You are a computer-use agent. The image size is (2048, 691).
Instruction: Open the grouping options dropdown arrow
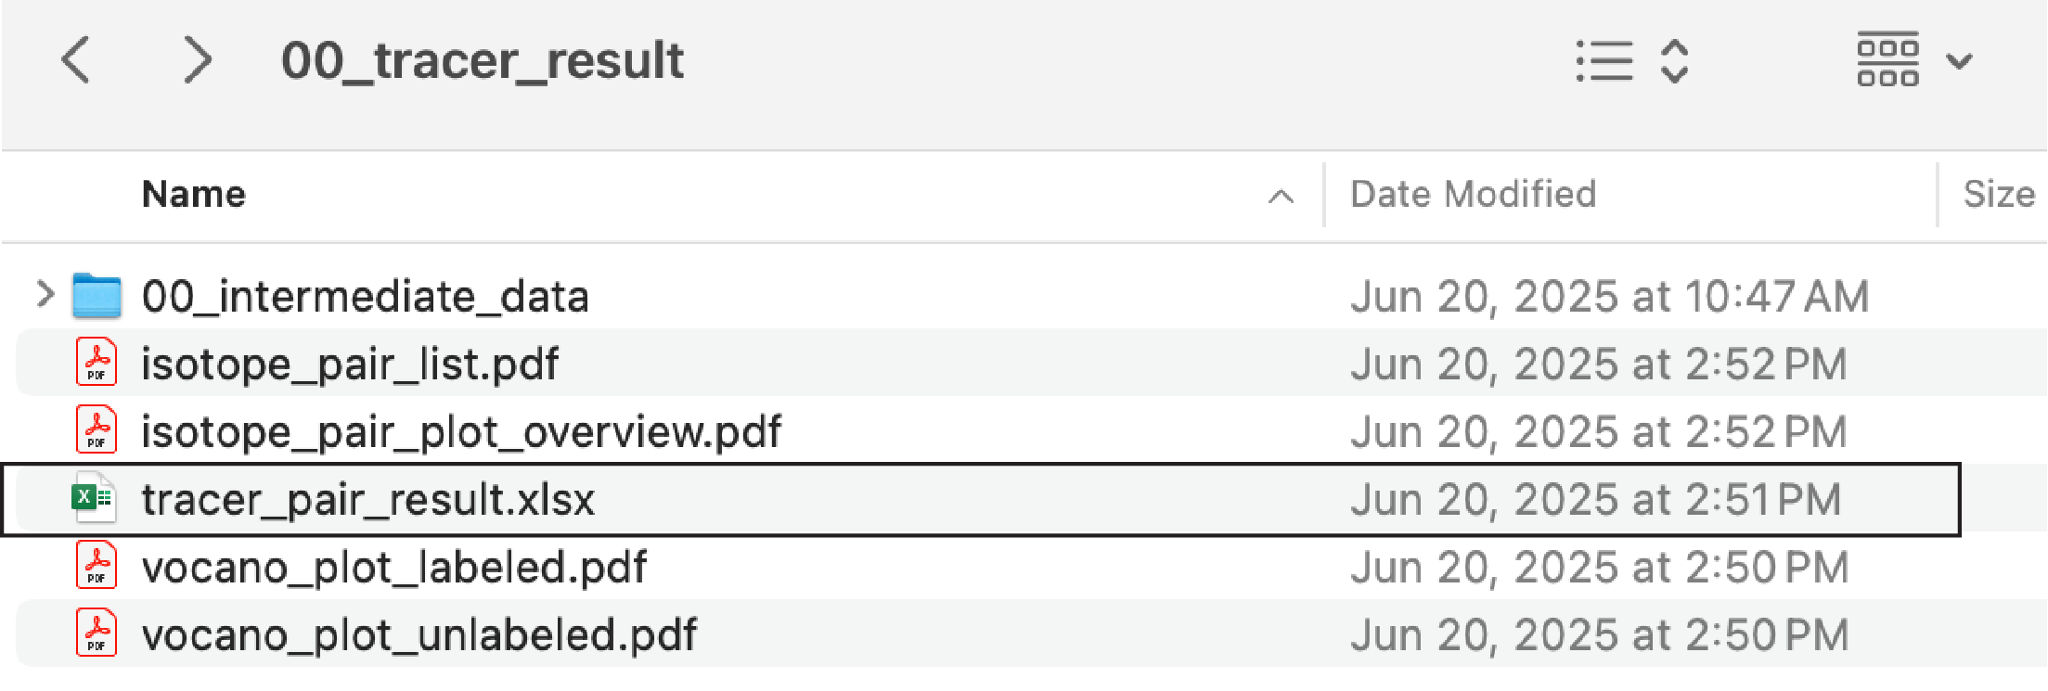[x=1959, y=62]
